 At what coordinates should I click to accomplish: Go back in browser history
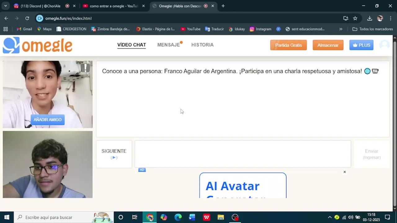coord(6,18)
